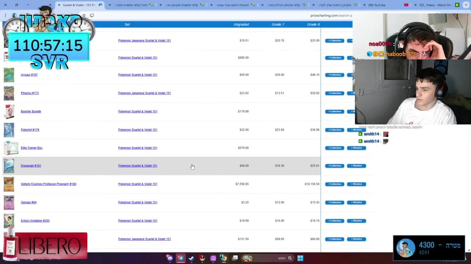The height and width of the screenshot is (264, 471).
Task: Open the Poliwhirl #176 link
Action: click(x=30, y=130)
